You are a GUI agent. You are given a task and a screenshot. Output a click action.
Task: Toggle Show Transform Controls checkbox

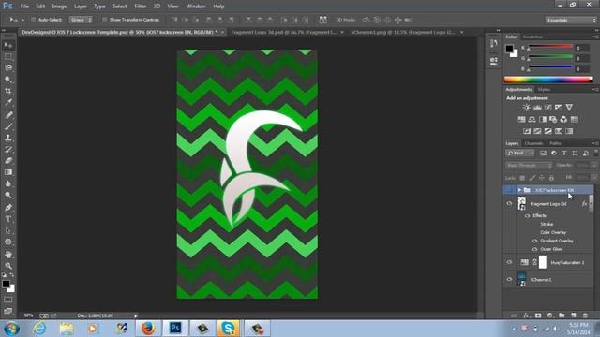pos(104,20)
